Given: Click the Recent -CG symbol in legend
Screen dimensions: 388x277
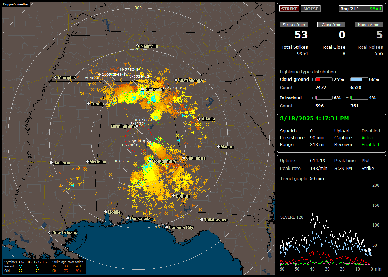Looking at the screenshot, I should pyautogui.click(x=20, y=266).
